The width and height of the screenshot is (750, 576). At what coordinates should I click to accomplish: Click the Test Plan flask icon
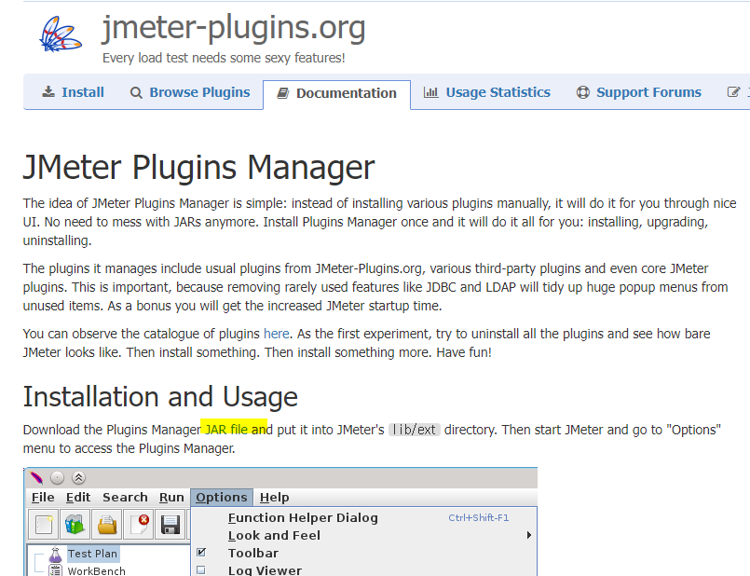56,555
